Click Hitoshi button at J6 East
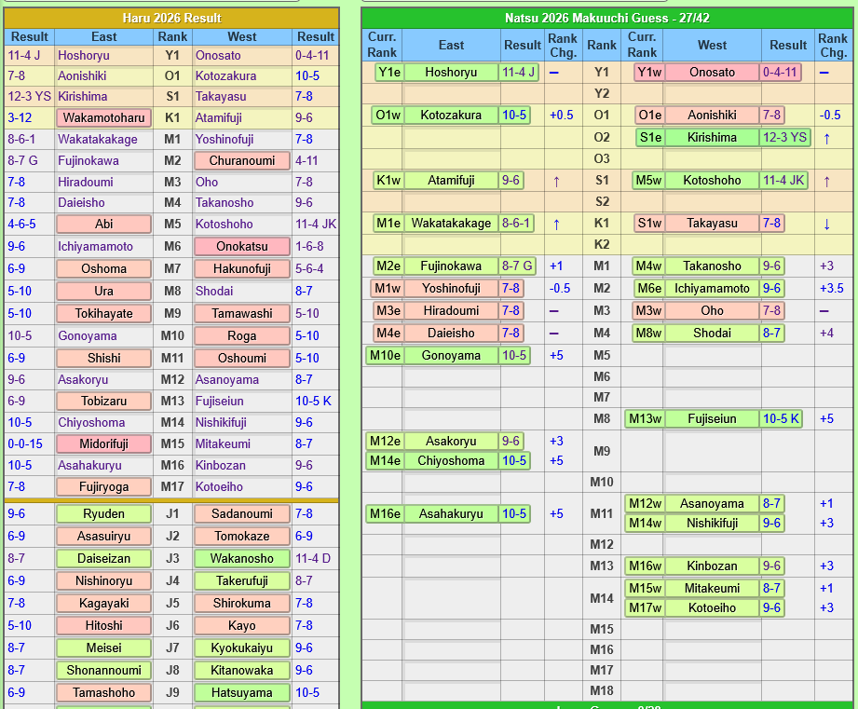Screen dimensions: 858x709 [x=104, y=626]
